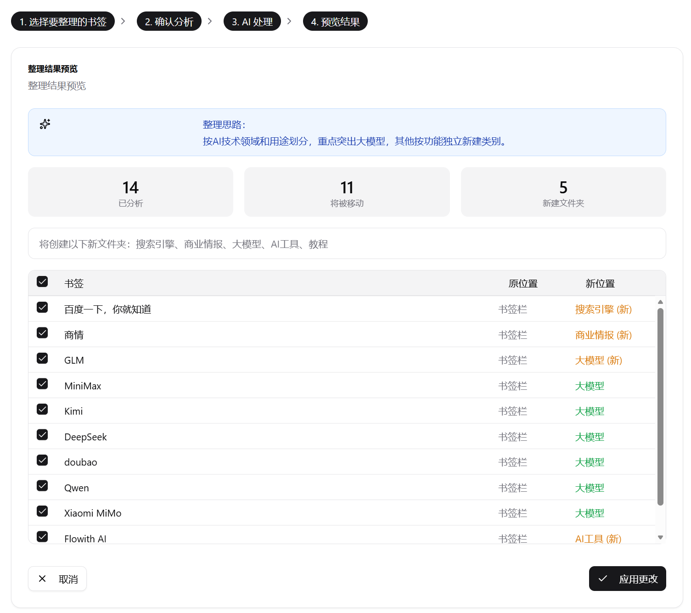This screenshot has width=691, height=613.
Task: Go to step 3 AI 处理
Action: pyautogui.click(x=252, y=21)
